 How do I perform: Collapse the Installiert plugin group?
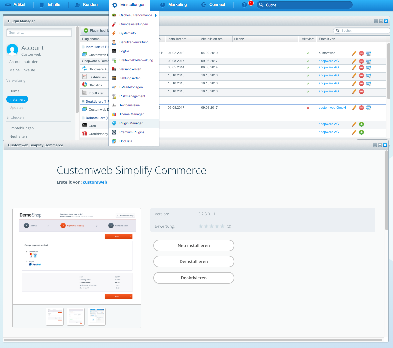point(83,47)
